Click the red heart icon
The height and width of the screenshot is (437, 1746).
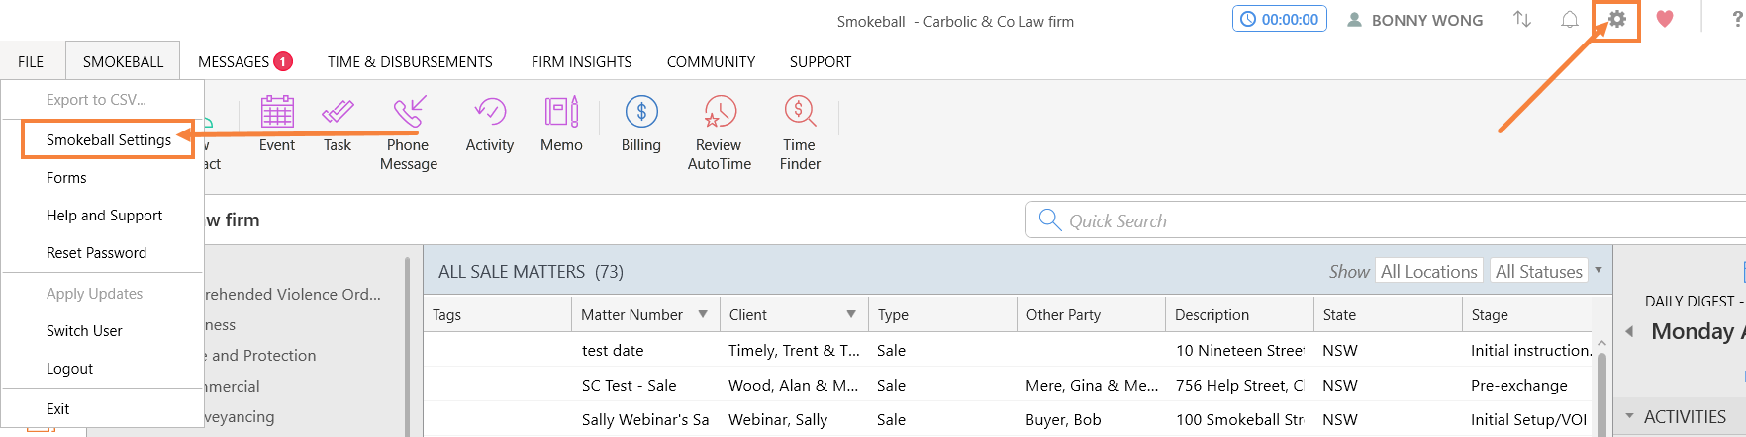(x=1665, y=19)
